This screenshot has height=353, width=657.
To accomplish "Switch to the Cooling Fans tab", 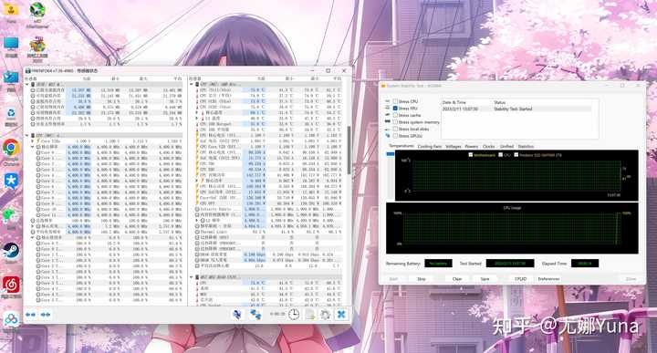I will point(430,146).
